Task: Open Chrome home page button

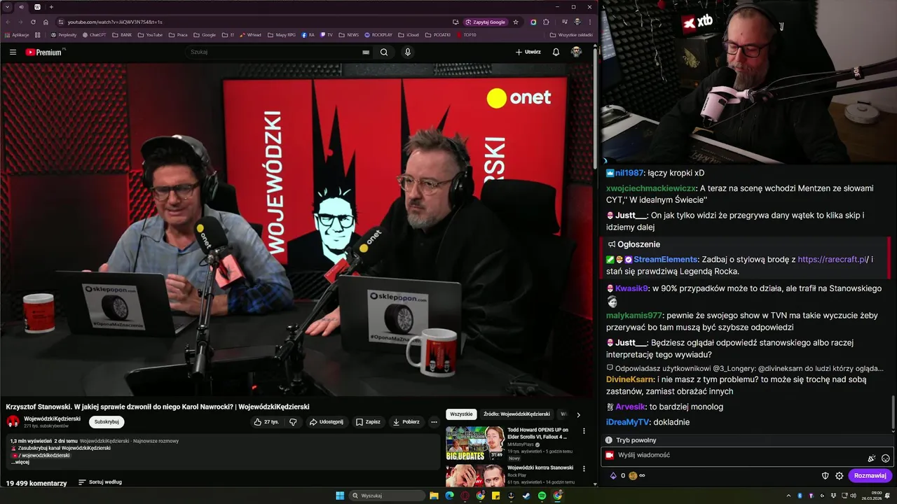Action: click(x=46, y=22)
